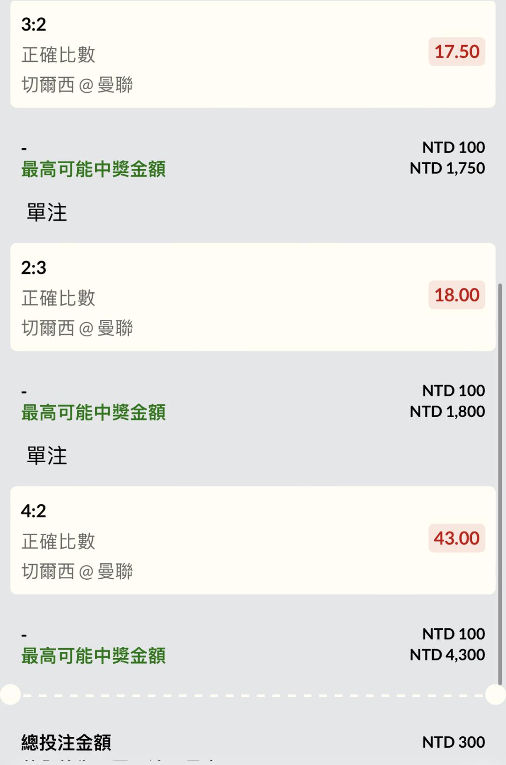The image size is (506, 765).
Task: Open the 2:3 correct score bet card
Action: pyautogui.click(x=253, y=297)
